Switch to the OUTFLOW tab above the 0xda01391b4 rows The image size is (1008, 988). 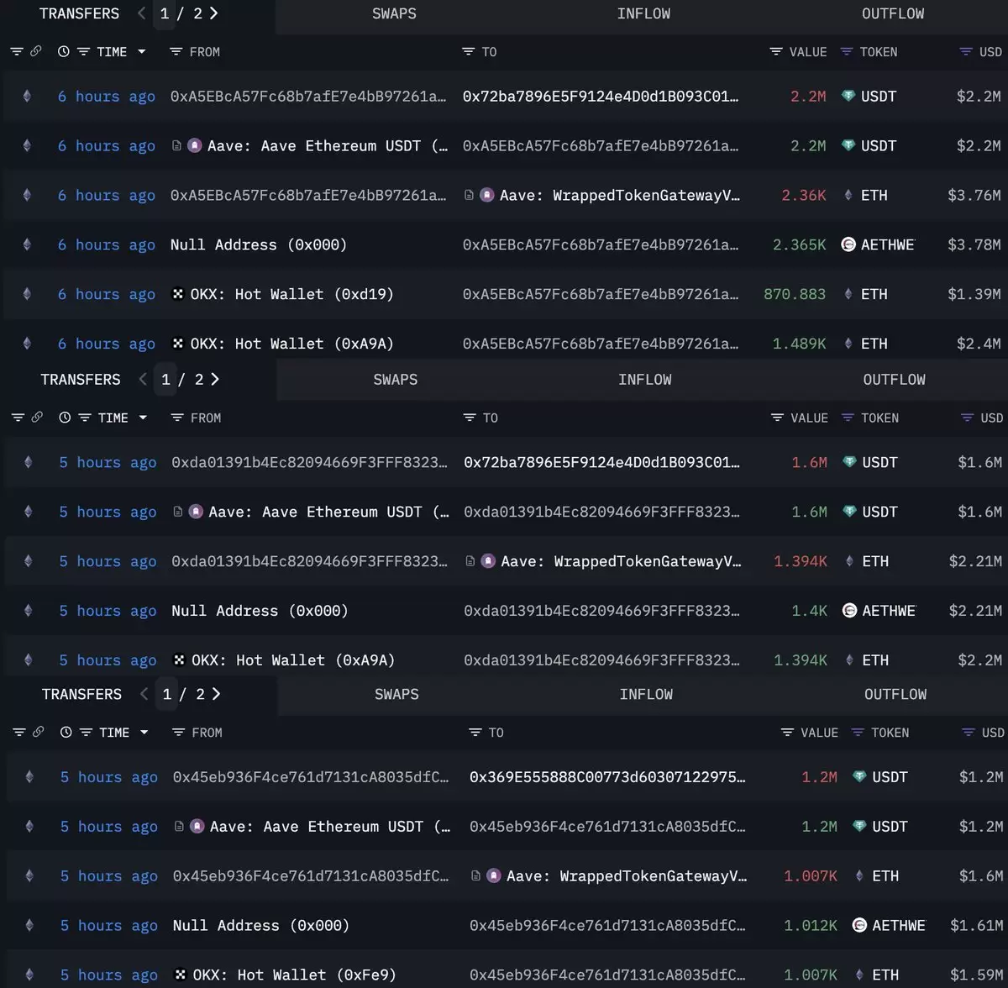(895, 380)
